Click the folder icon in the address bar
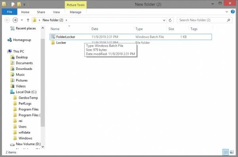Image resolution: width=238 pixels, height=157 pixels. (35, 20)
